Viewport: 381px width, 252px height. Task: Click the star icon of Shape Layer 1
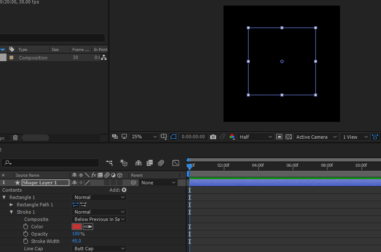17,183
